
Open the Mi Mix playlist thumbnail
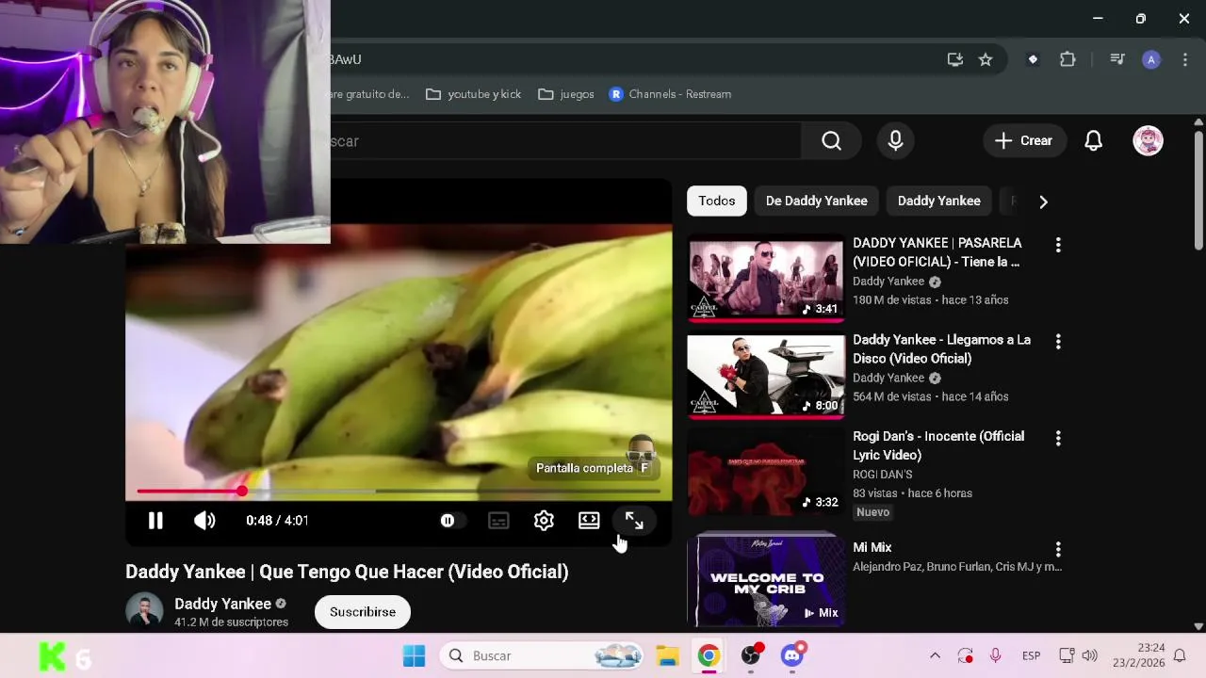click(766, 579)
